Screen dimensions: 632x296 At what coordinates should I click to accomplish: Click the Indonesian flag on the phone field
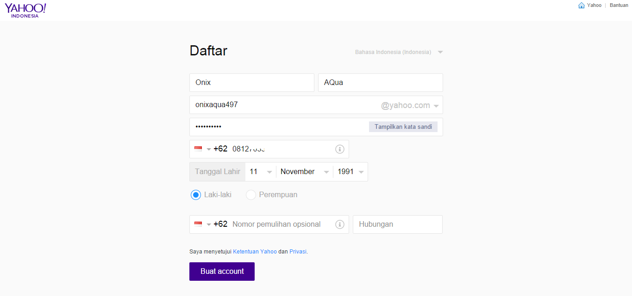pyautogui.click(x=198, y=149)
